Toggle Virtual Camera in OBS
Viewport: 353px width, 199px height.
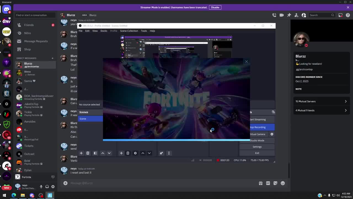pos(259,134)
